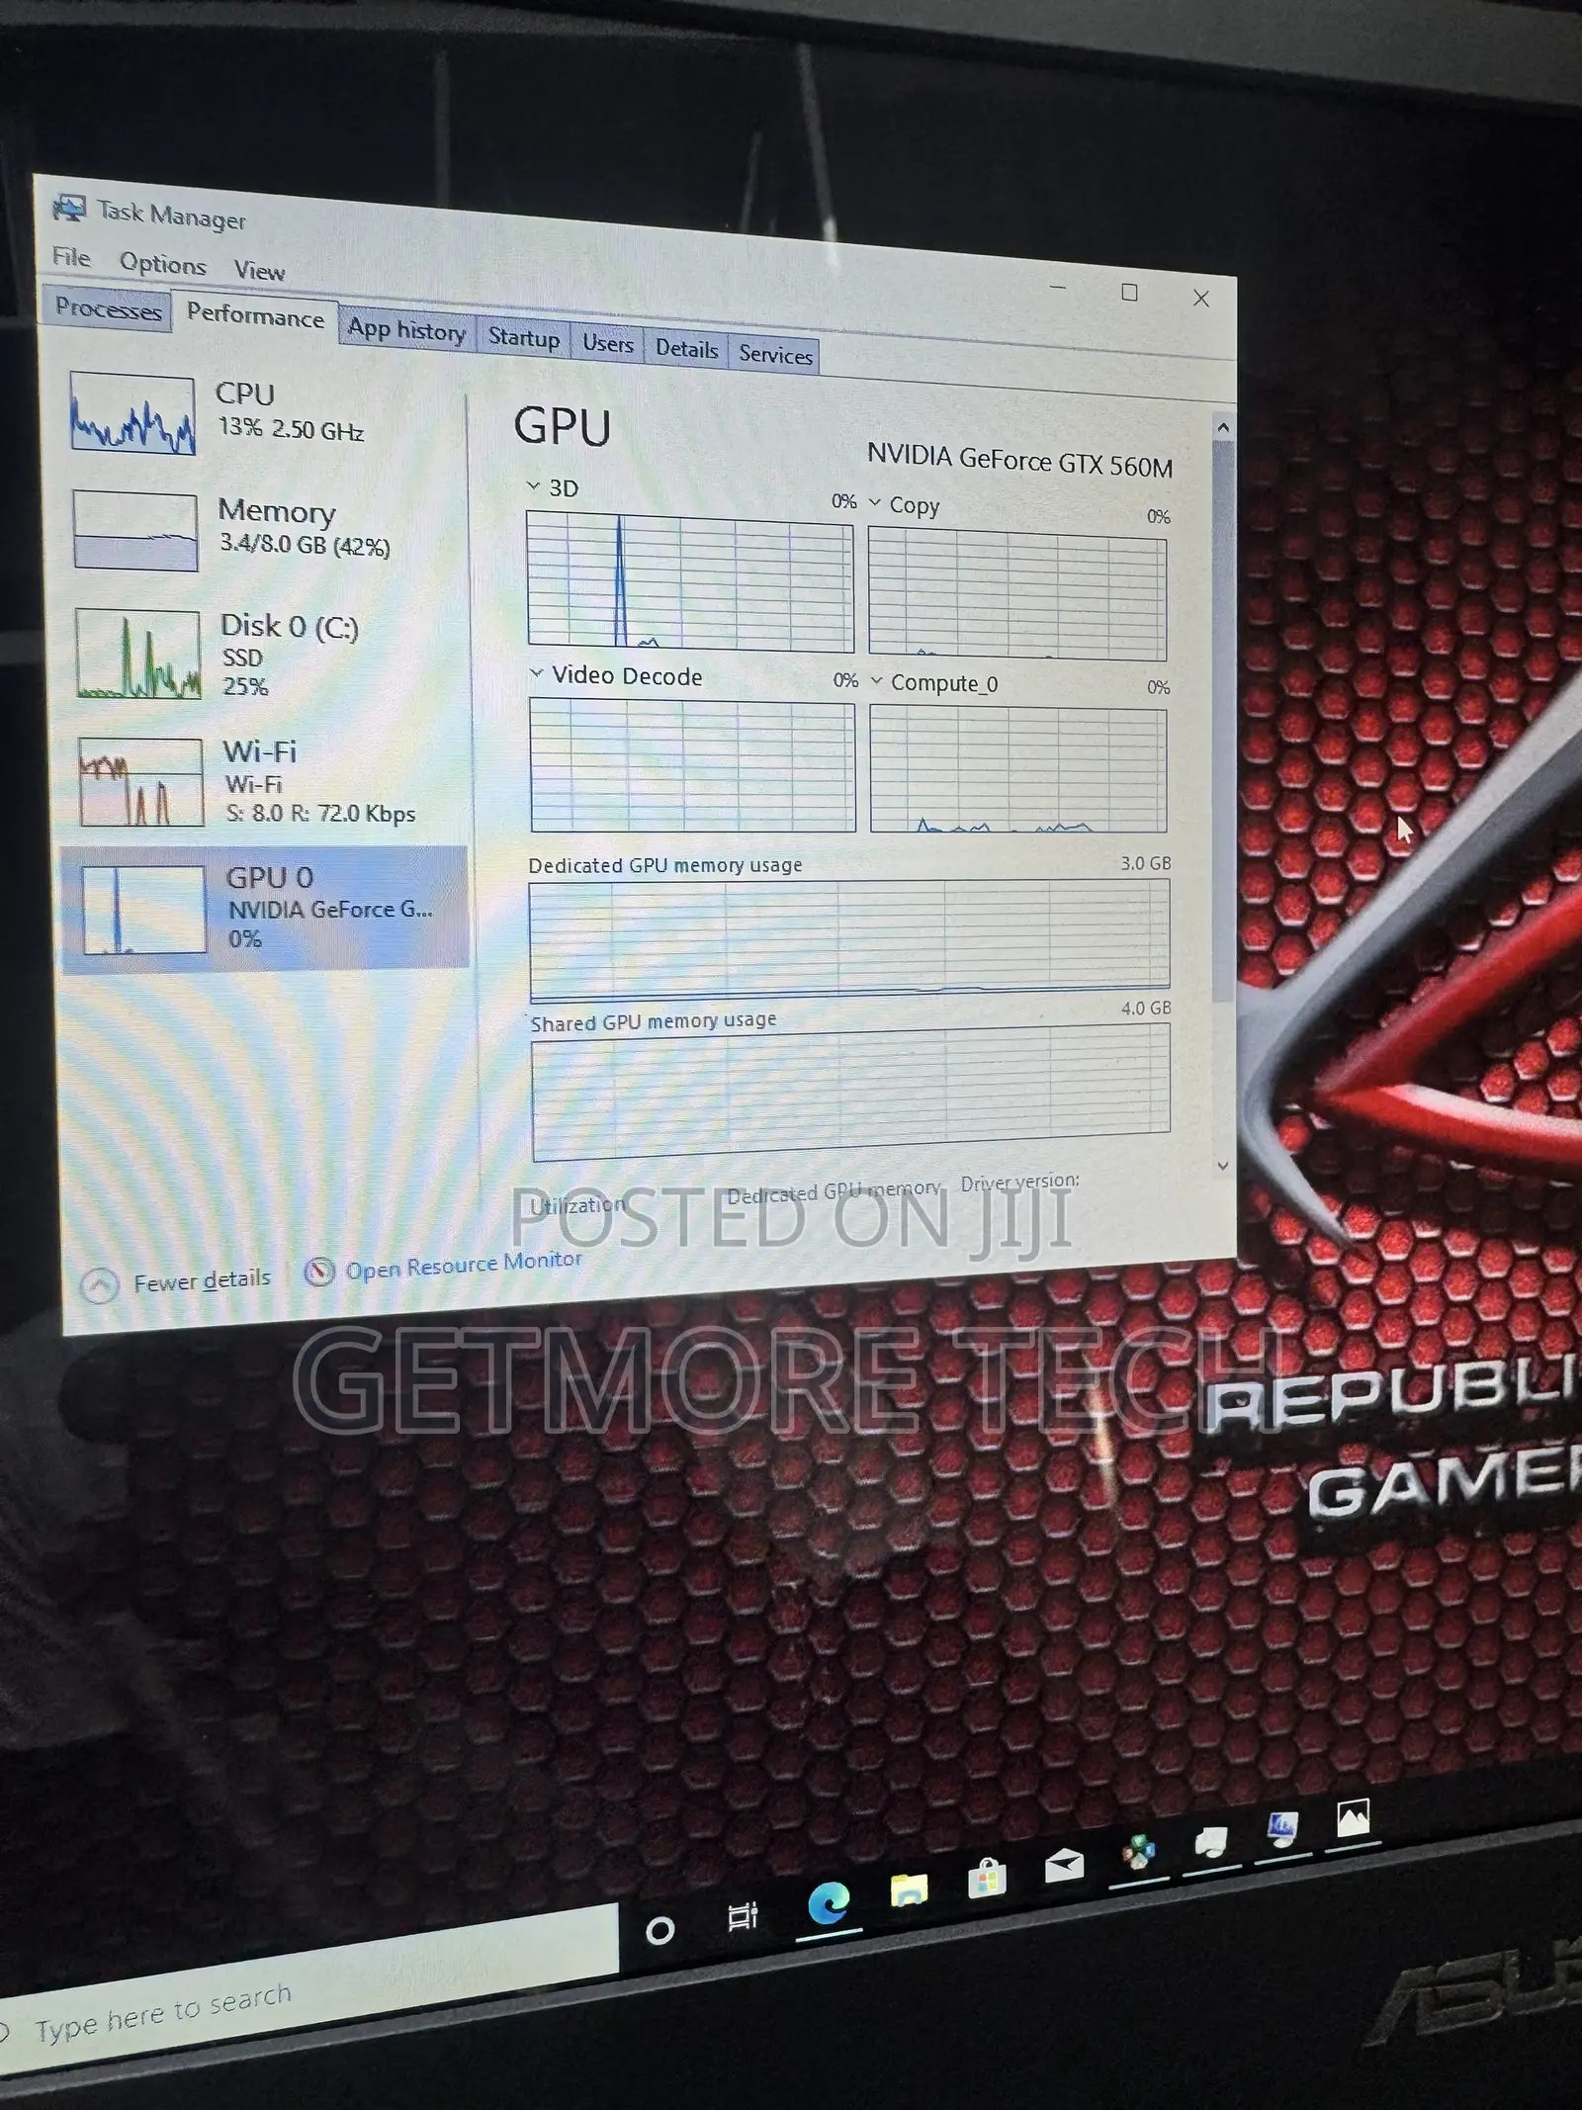This screenshot has width=1582, height=2110.
Task: Open Cortana circle icon on taskbar
Action: pyautogui.click(x=659, y=1929)
